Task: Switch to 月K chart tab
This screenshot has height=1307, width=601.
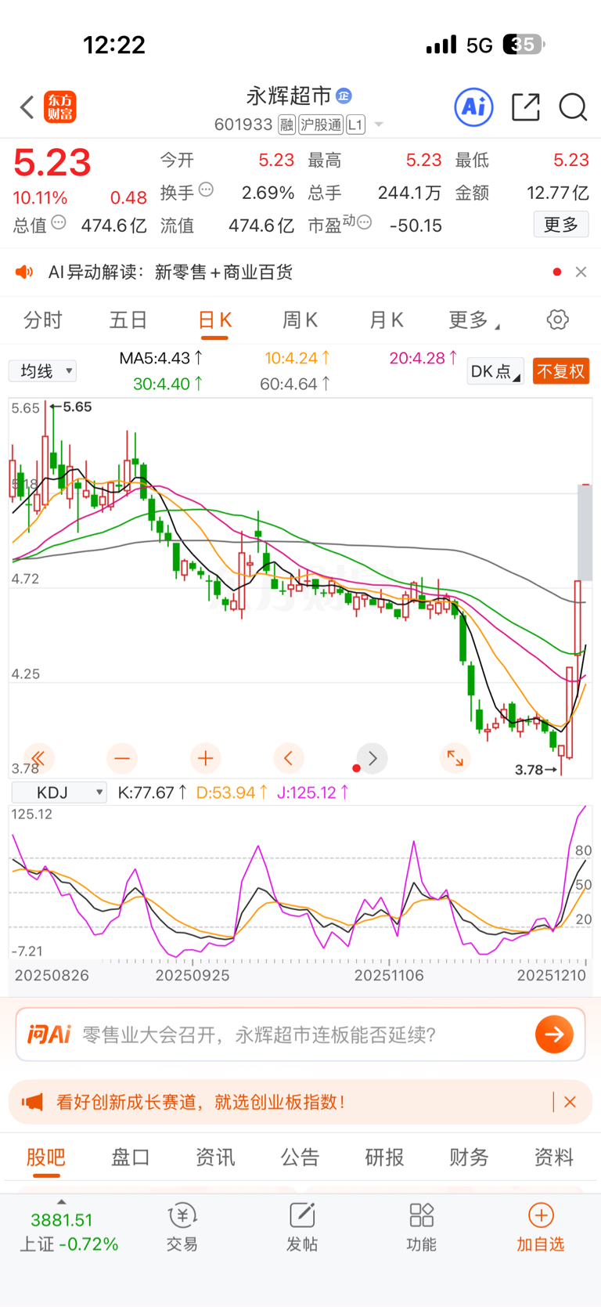Action: point(386,320)
